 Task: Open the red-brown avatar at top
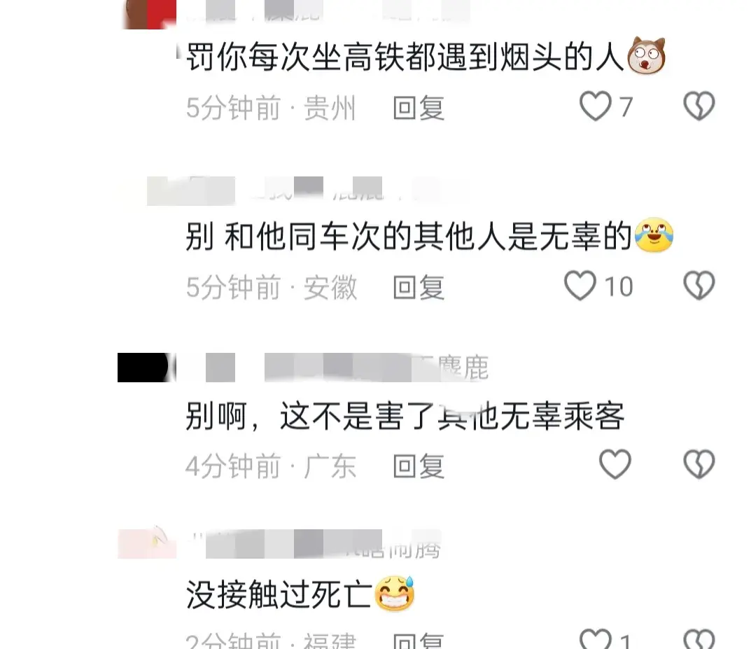[150, 15]
